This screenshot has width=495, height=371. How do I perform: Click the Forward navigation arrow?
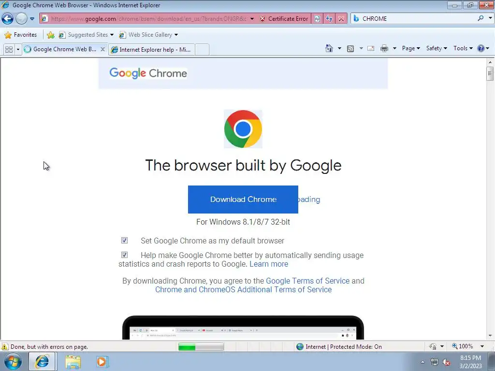21,19
